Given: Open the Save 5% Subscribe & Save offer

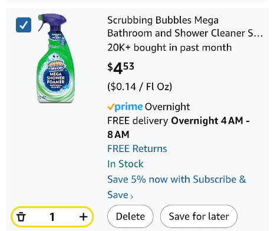Looking at the screenshot, I should click(x=177, y=187).
